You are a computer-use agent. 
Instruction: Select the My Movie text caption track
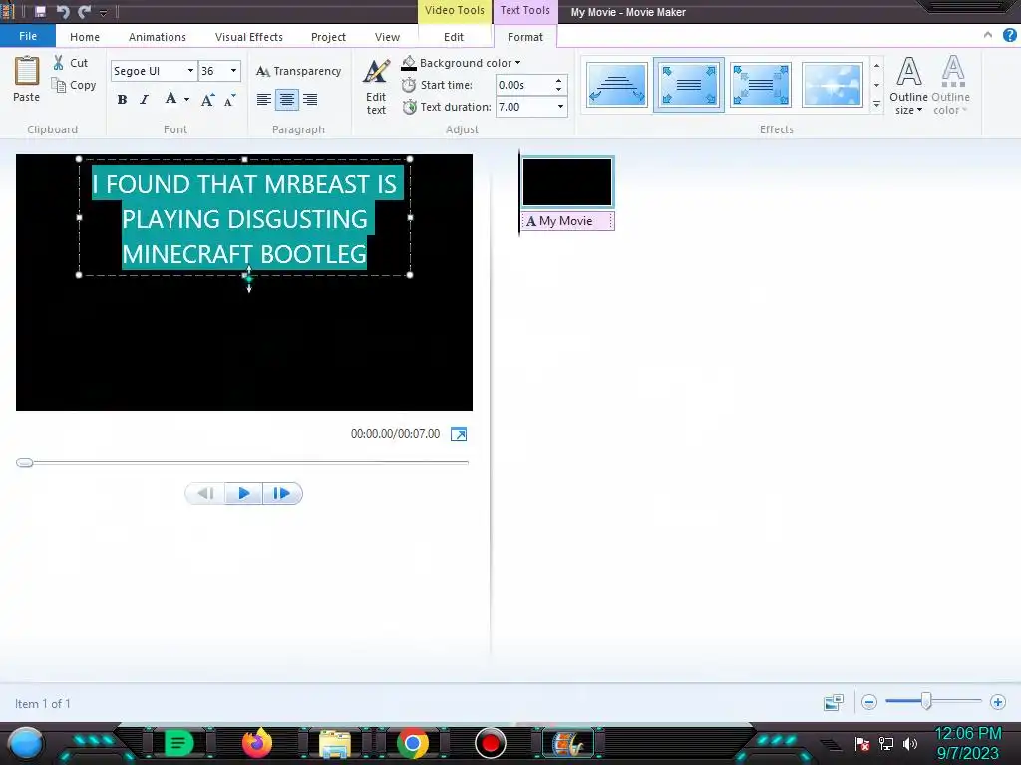click(x=567, y=221)
